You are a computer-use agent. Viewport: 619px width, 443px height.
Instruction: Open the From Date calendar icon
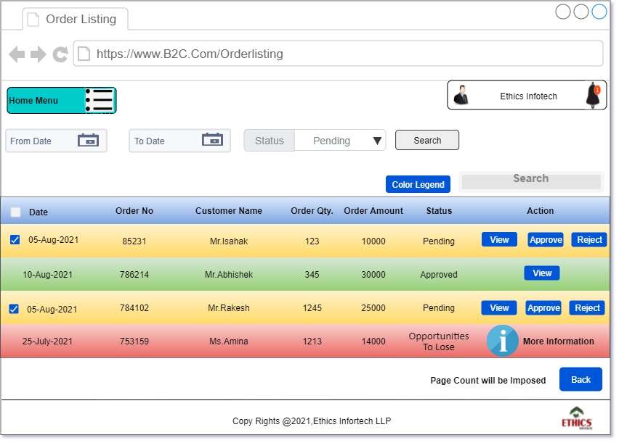[x=88, y=141]
